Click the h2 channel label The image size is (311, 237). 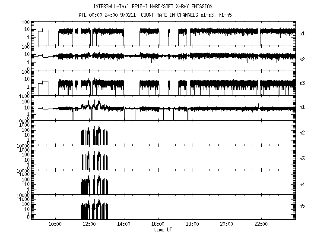click(x=302, y=133)
